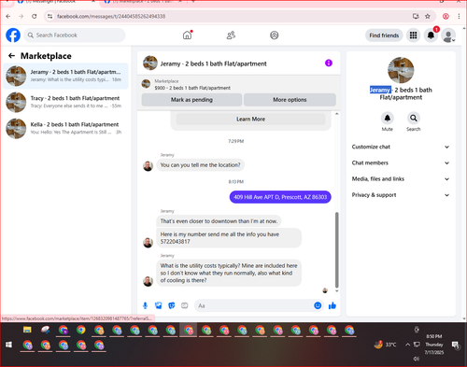This screenshot has height=367, width=467.
Task: Expand Chat members section
Action: (x=401, y=162)
